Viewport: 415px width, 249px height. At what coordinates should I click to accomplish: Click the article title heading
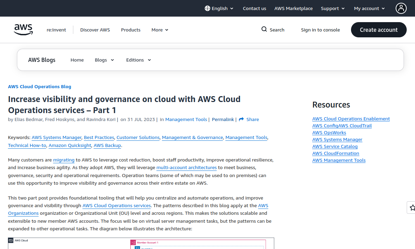[x=124, y=104]
